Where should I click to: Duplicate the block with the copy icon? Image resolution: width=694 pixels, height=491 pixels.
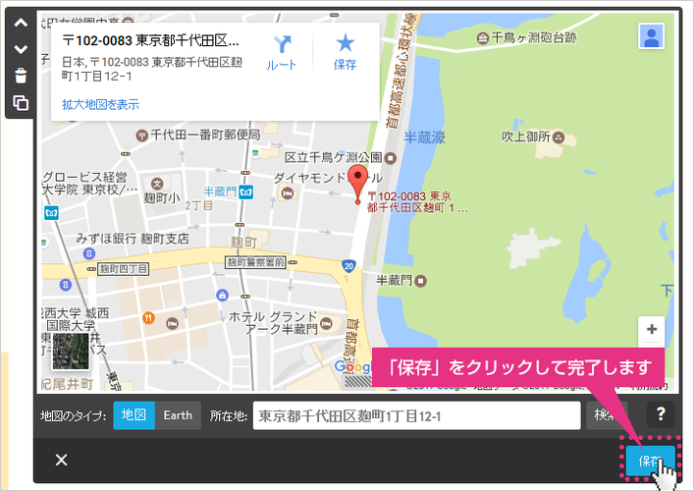tap(21, 103)
